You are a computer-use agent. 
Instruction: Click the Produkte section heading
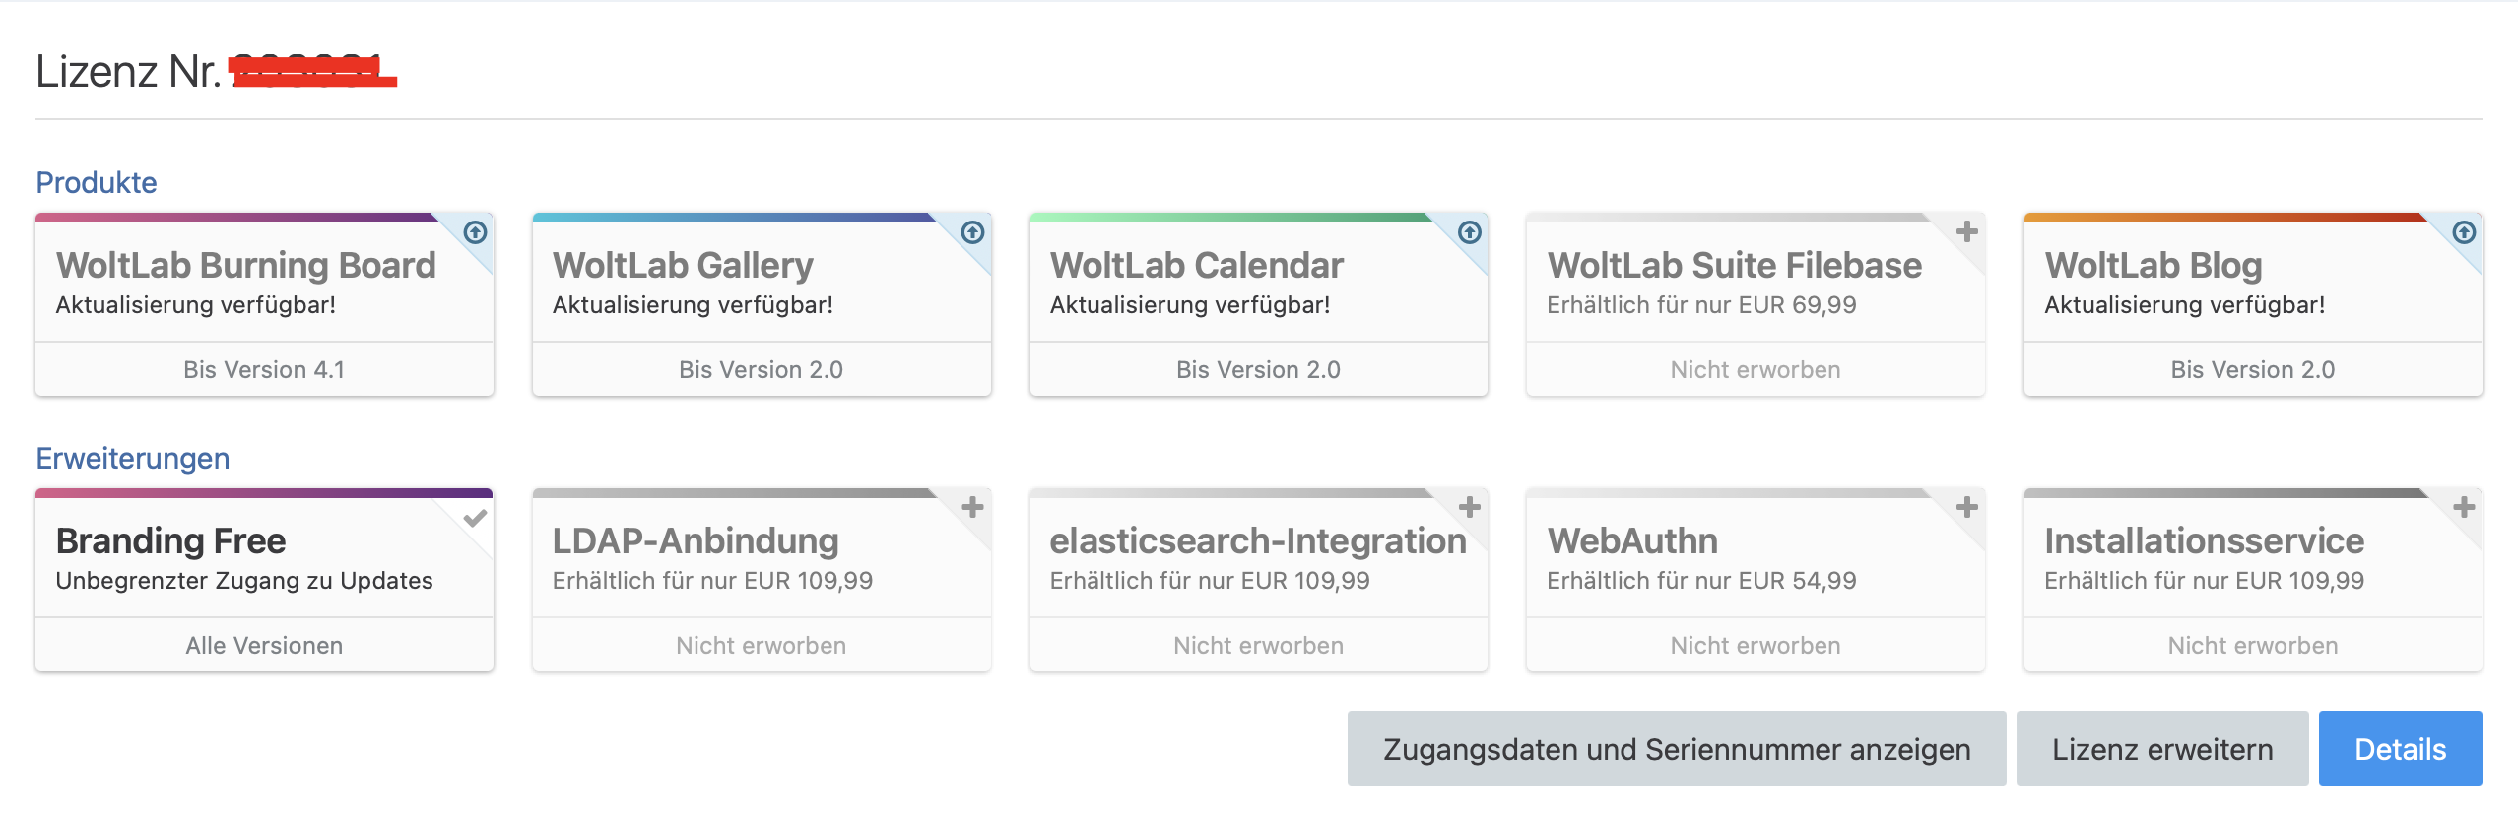click(97, 182)
